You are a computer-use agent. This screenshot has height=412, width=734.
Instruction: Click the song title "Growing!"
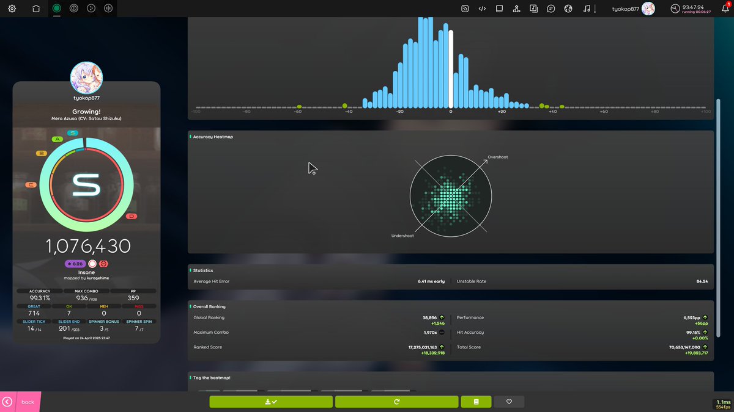tap(86, 112)
